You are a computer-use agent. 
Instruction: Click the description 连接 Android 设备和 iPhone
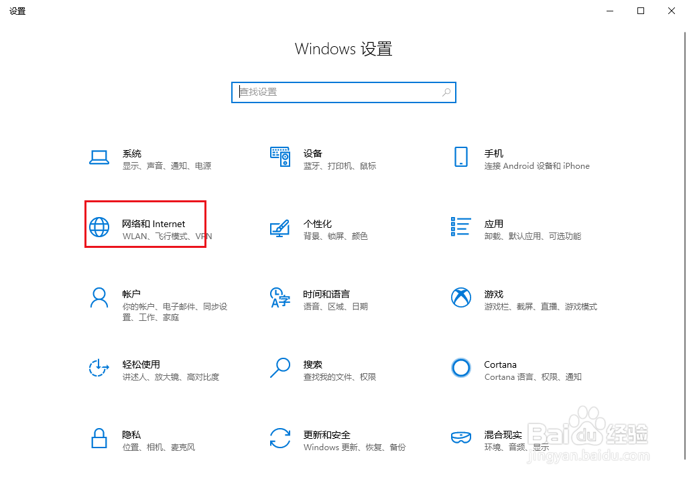click(537, 166)
